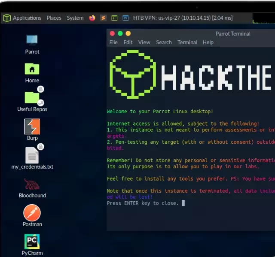The height and width of the screenshot is (257, 275).
Task: Click the yellow window button on terminal
Action: point(128,33)
